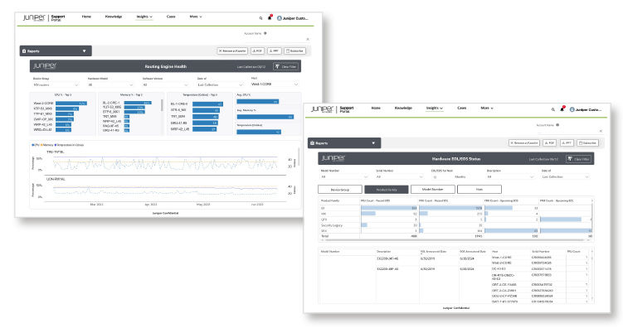
Task: Click Clear Filter button in Hardware EOL/EOS
Action: (x=579, y=159)
